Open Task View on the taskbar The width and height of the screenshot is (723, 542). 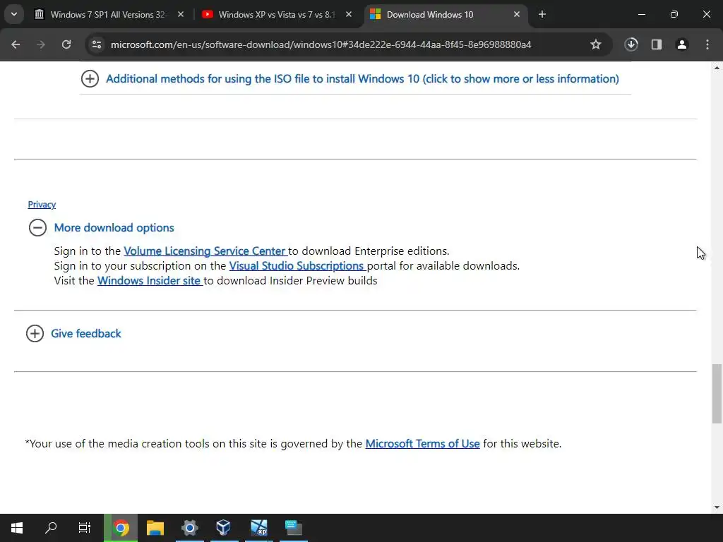[x=85, y=528]
